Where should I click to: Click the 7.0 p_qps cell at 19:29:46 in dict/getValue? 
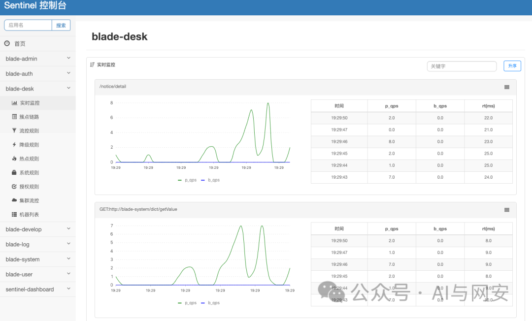click(392, 264)
